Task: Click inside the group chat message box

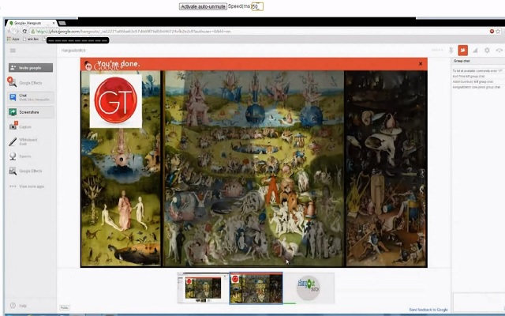Action: coord(479,303)
